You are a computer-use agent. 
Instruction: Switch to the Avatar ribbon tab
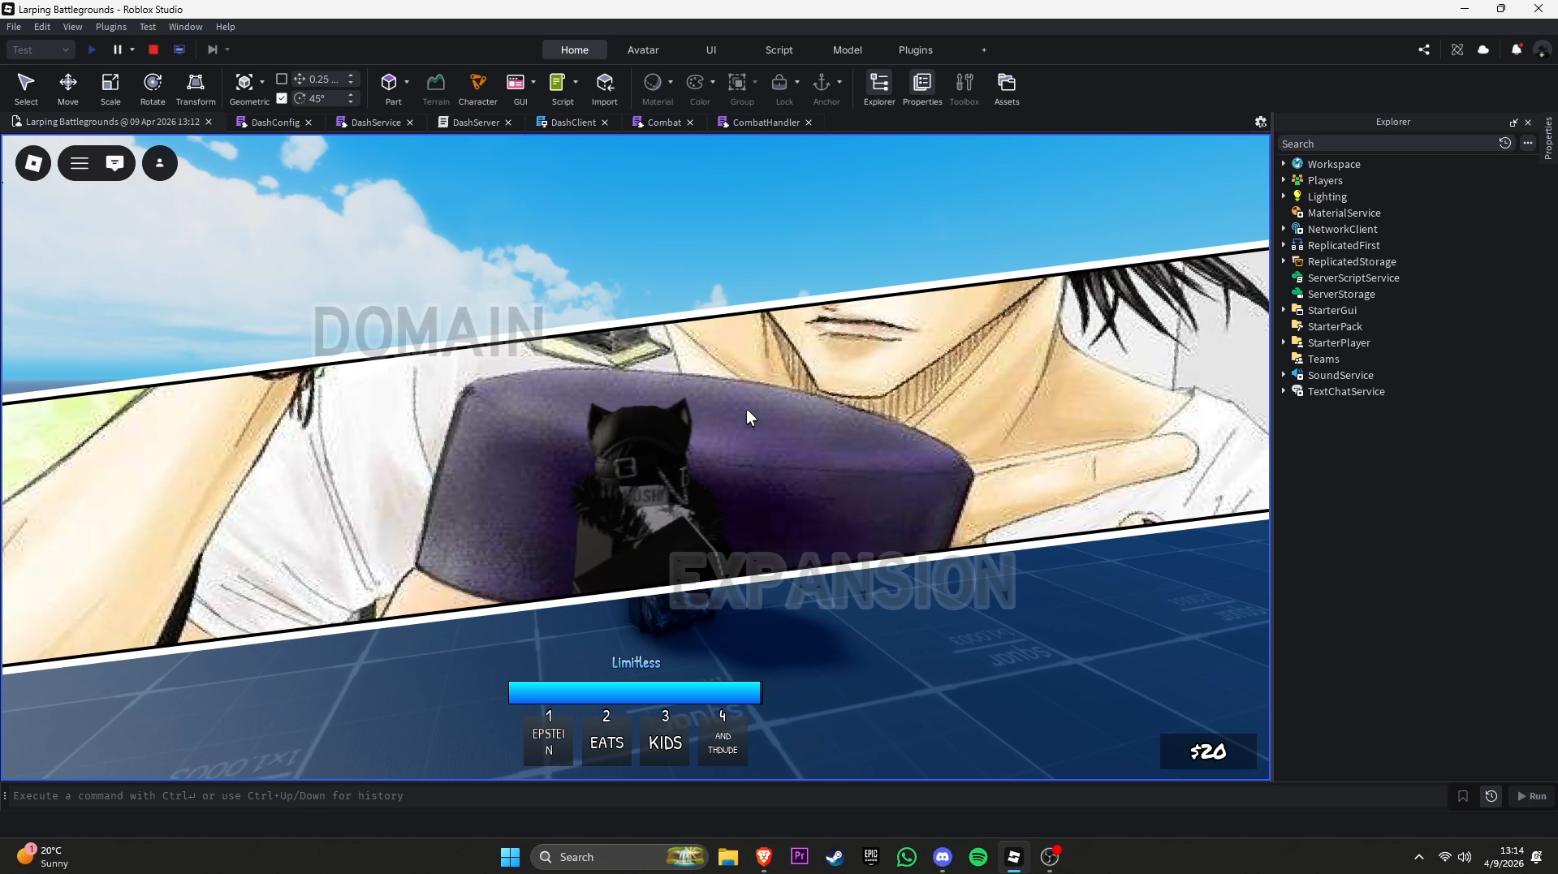643,50
